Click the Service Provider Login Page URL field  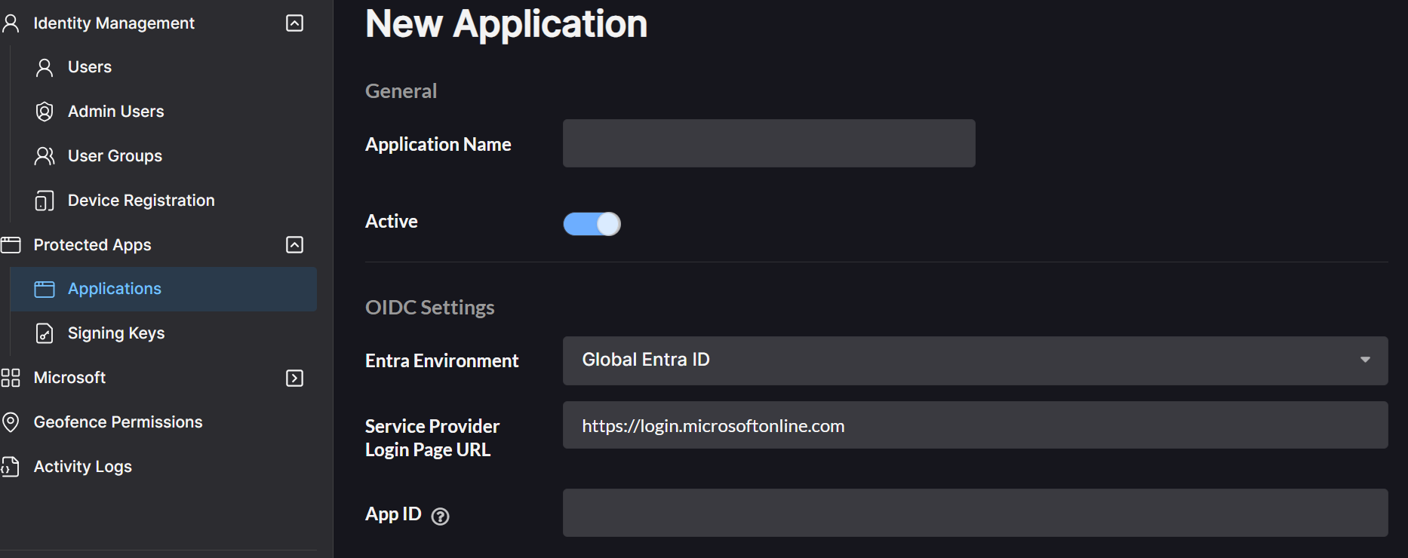click(x=975, y=426)
